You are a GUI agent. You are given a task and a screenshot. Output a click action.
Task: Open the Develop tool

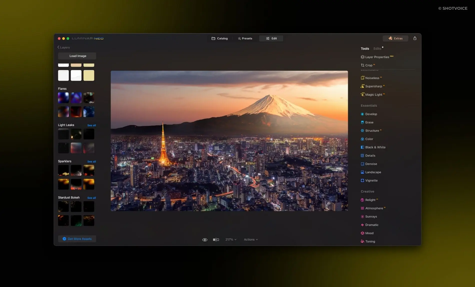click(x=371, y=114)
